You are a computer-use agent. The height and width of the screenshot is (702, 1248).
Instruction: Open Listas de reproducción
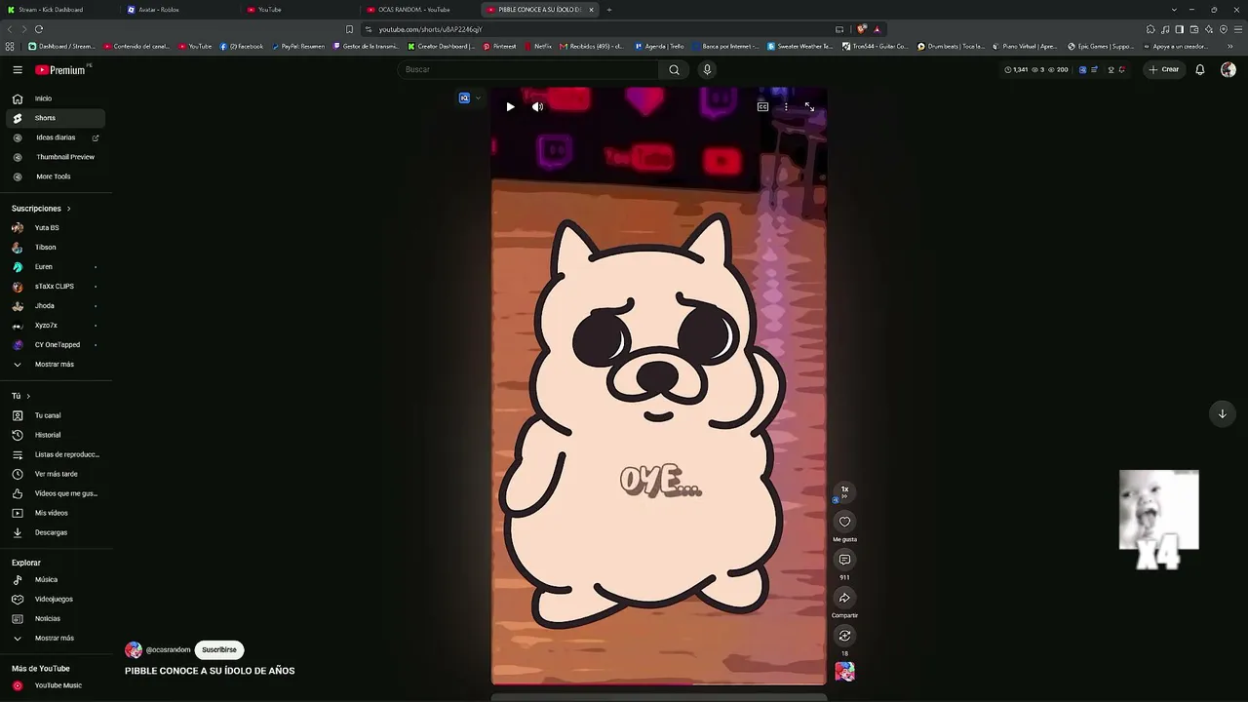point(56,454)
